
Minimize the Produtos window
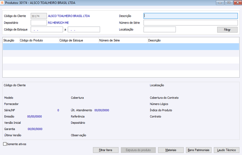(x=220, y=3)
